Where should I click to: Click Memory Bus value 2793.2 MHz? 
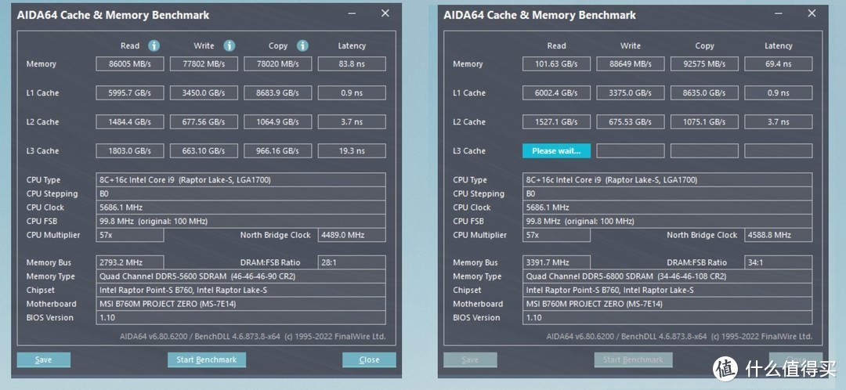tap(130, 262)
